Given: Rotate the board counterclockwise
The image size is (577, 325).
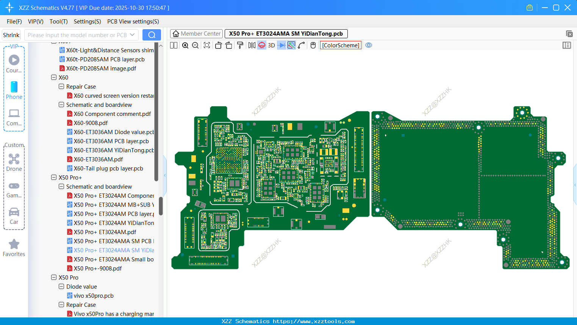Looking at the screenshot, I should point(218,45).
